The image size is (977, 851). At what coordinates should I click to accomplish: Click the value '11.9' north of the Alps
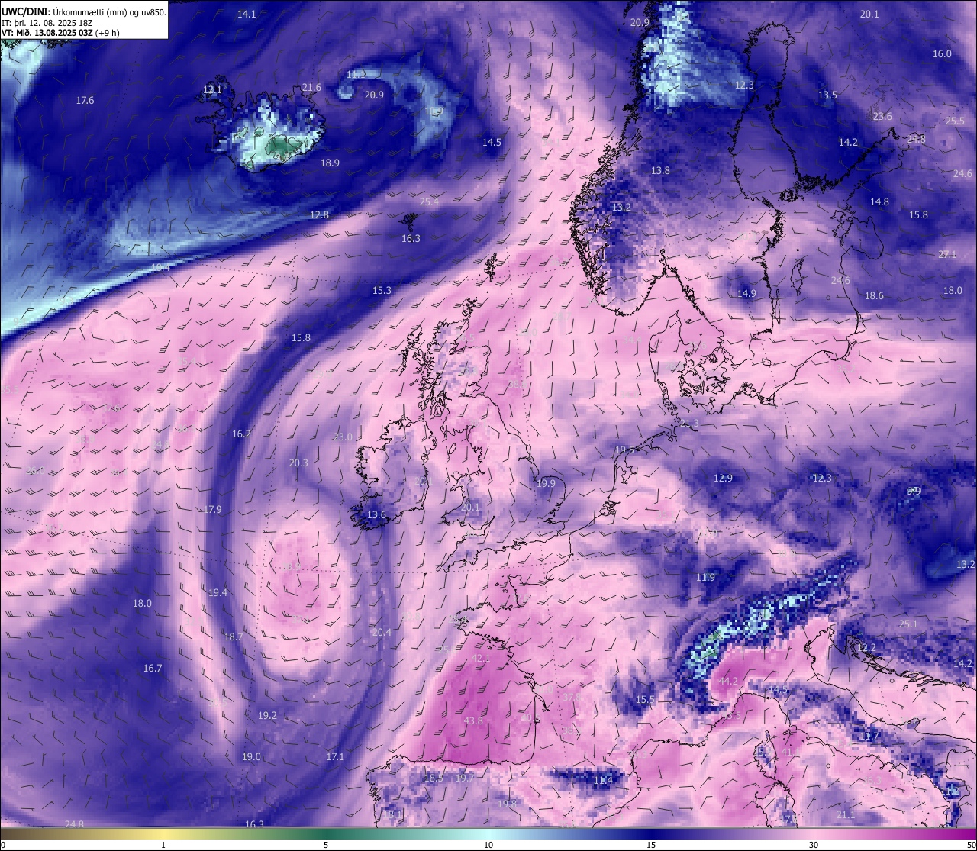706,578
